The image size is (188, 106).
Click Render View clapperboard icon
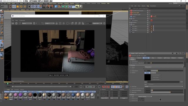tap(44, 6)
